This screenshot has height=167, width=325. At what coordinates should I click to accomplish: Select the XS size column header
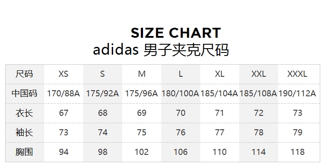63,74
